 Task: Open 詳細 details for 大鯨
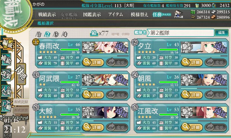93,127
